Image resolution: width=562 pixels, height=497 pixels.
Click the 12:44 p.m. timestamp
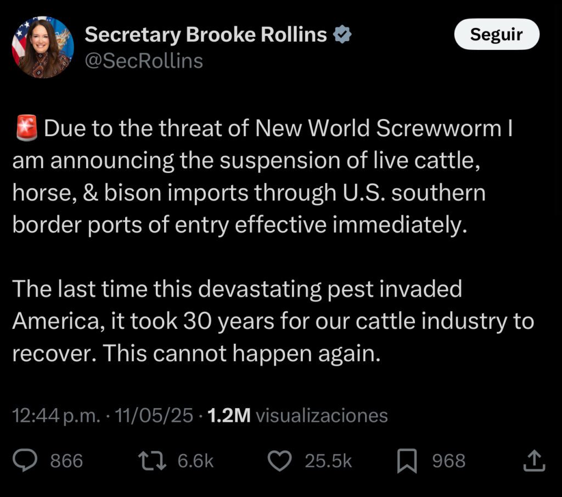point(56,416)
